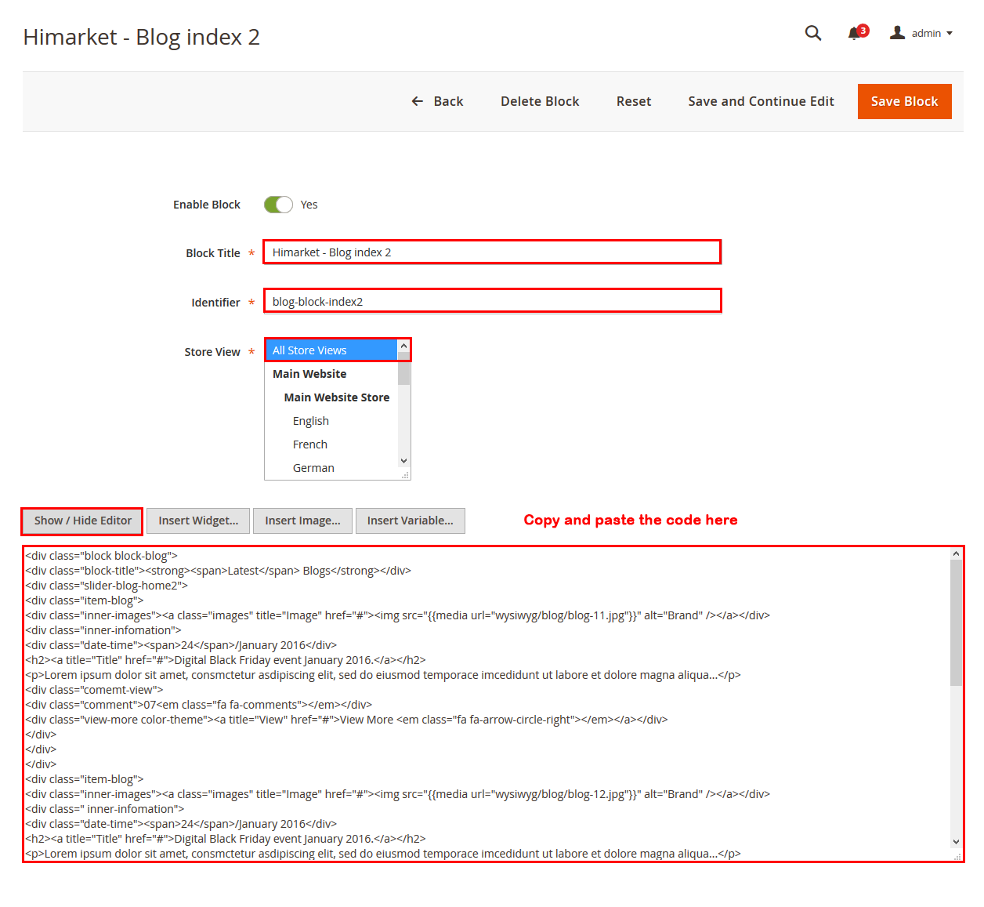This screenshot has width=984, height=907.
Task: Click code editor scroll-down arrow
Action: pyautogui.click(x=956, y=842)
